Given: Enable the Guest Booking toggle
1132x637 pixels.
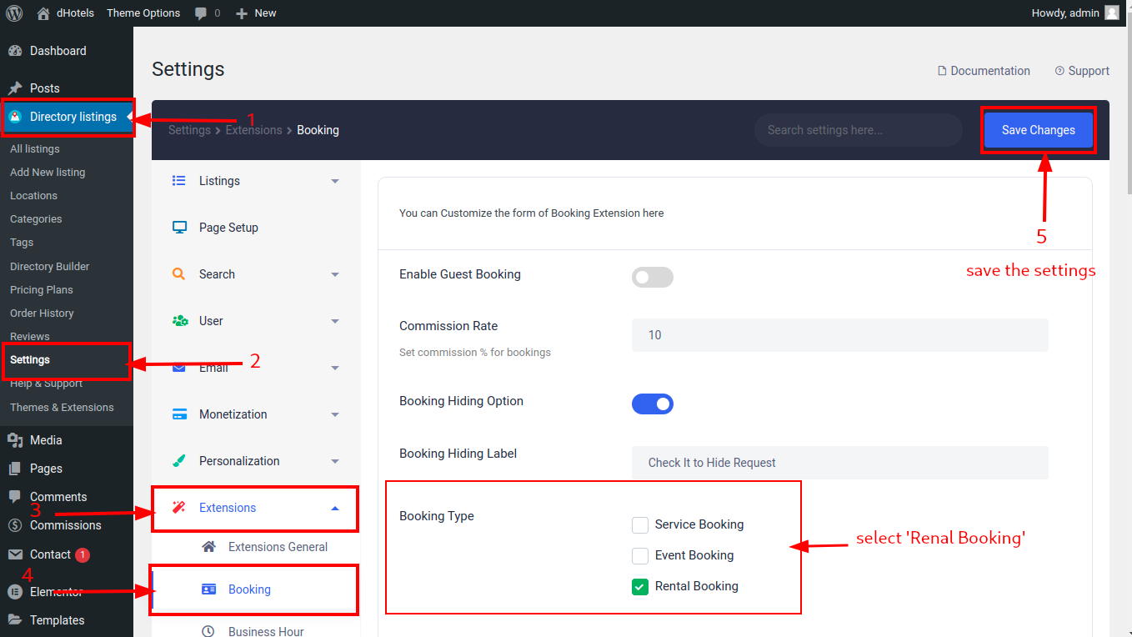Looking at the screenshot, I should coord(653,278).
